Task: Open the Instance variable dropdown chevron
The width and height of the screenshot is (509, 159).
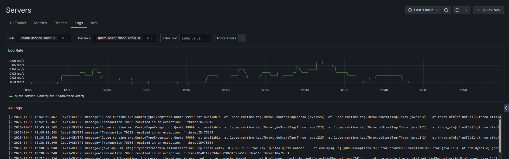Action: (x=152, y=38)
